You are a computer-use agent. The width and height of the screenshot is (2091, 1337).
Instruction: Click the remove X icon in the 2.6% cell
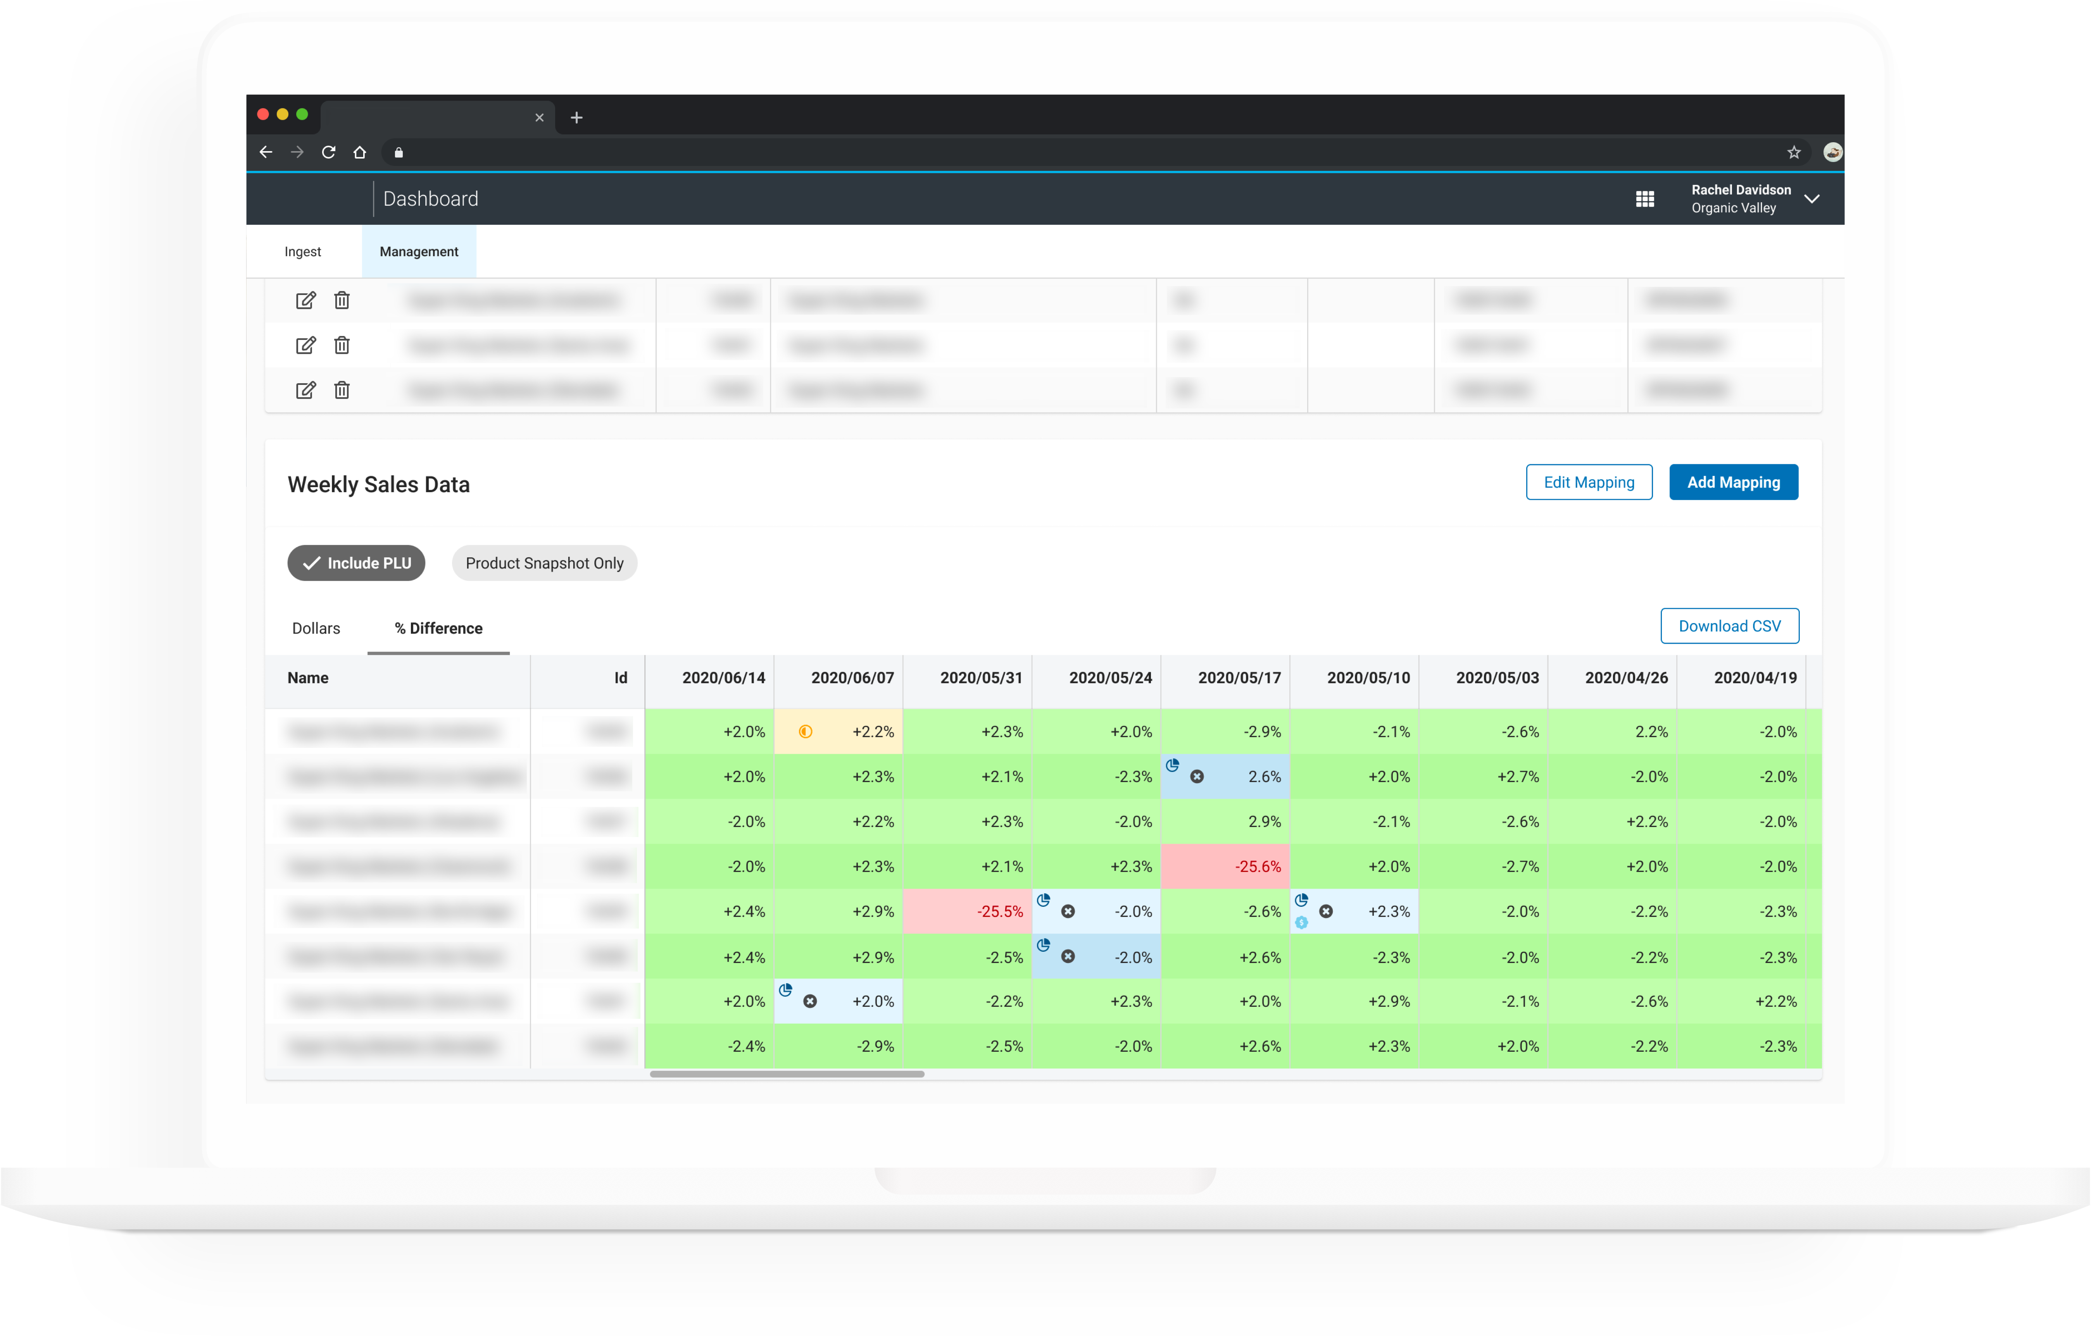point(1197,777)
